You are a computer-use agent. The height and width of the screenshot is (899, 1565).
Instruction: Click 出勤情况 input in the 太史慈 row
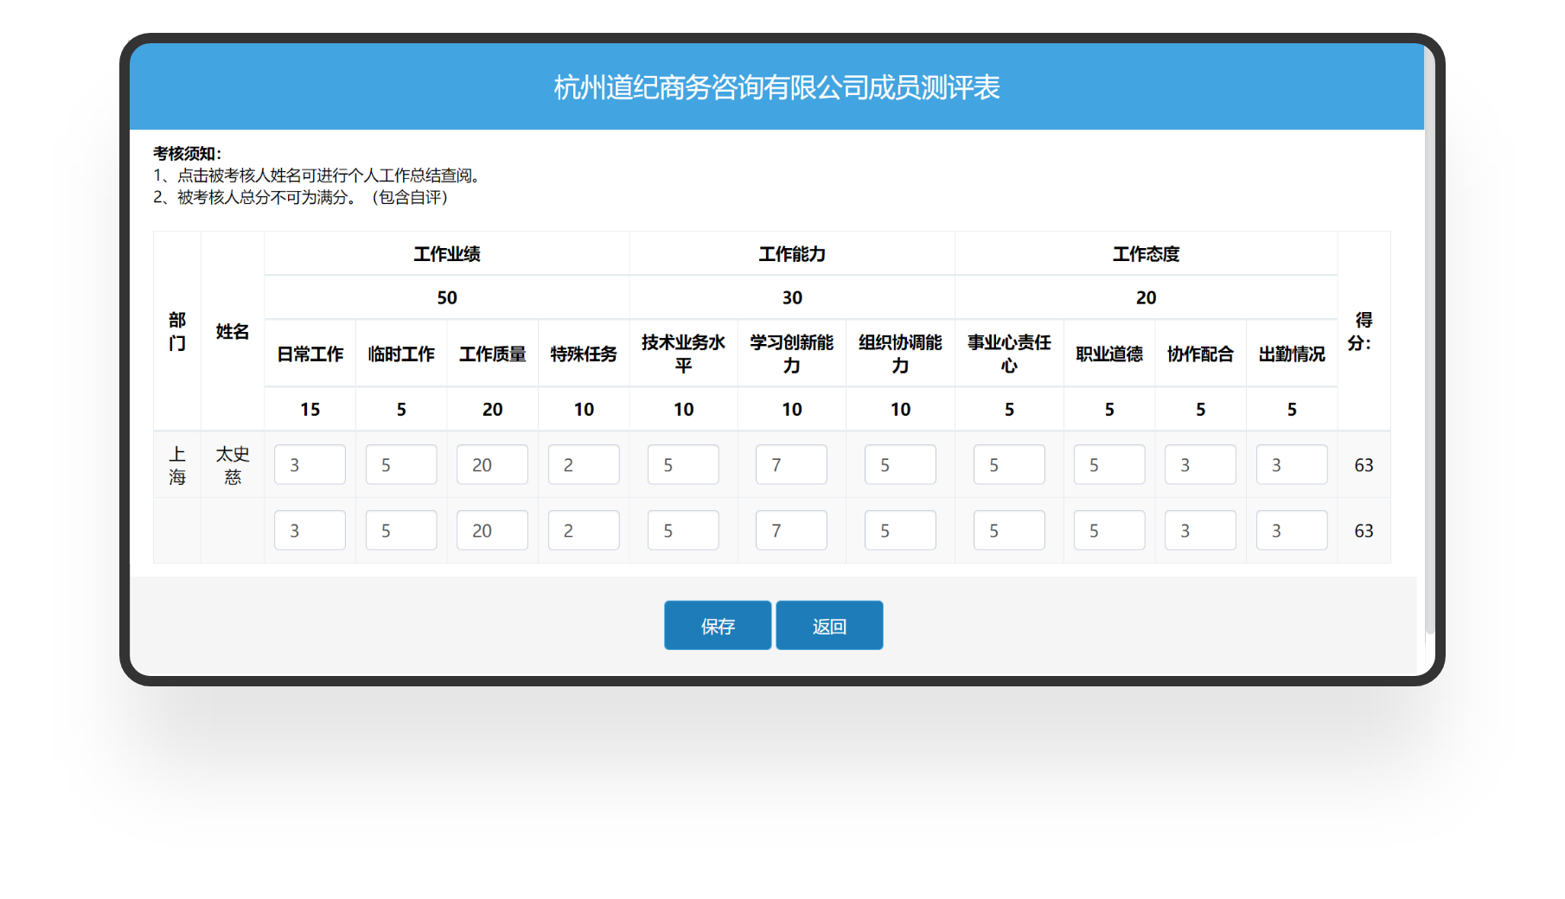(x=1292, y=465)
